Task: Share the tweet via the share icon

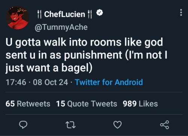Action: pyautogui.click(x=165, y=125)
